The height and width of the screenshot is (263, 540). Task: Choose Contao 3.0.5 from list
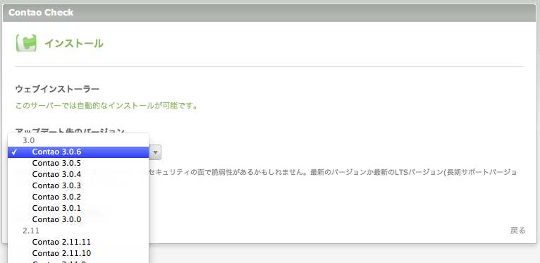[78, 163]
